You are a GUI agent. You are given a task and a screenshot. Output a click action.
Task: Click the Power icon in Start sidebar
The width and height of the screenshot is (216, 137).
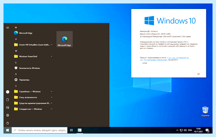(x=8, y=123)
